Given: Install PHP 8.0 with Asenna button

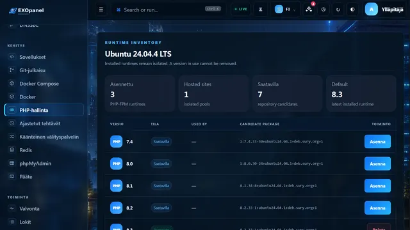Looking at the screenshot, I should tap(377, 164).
